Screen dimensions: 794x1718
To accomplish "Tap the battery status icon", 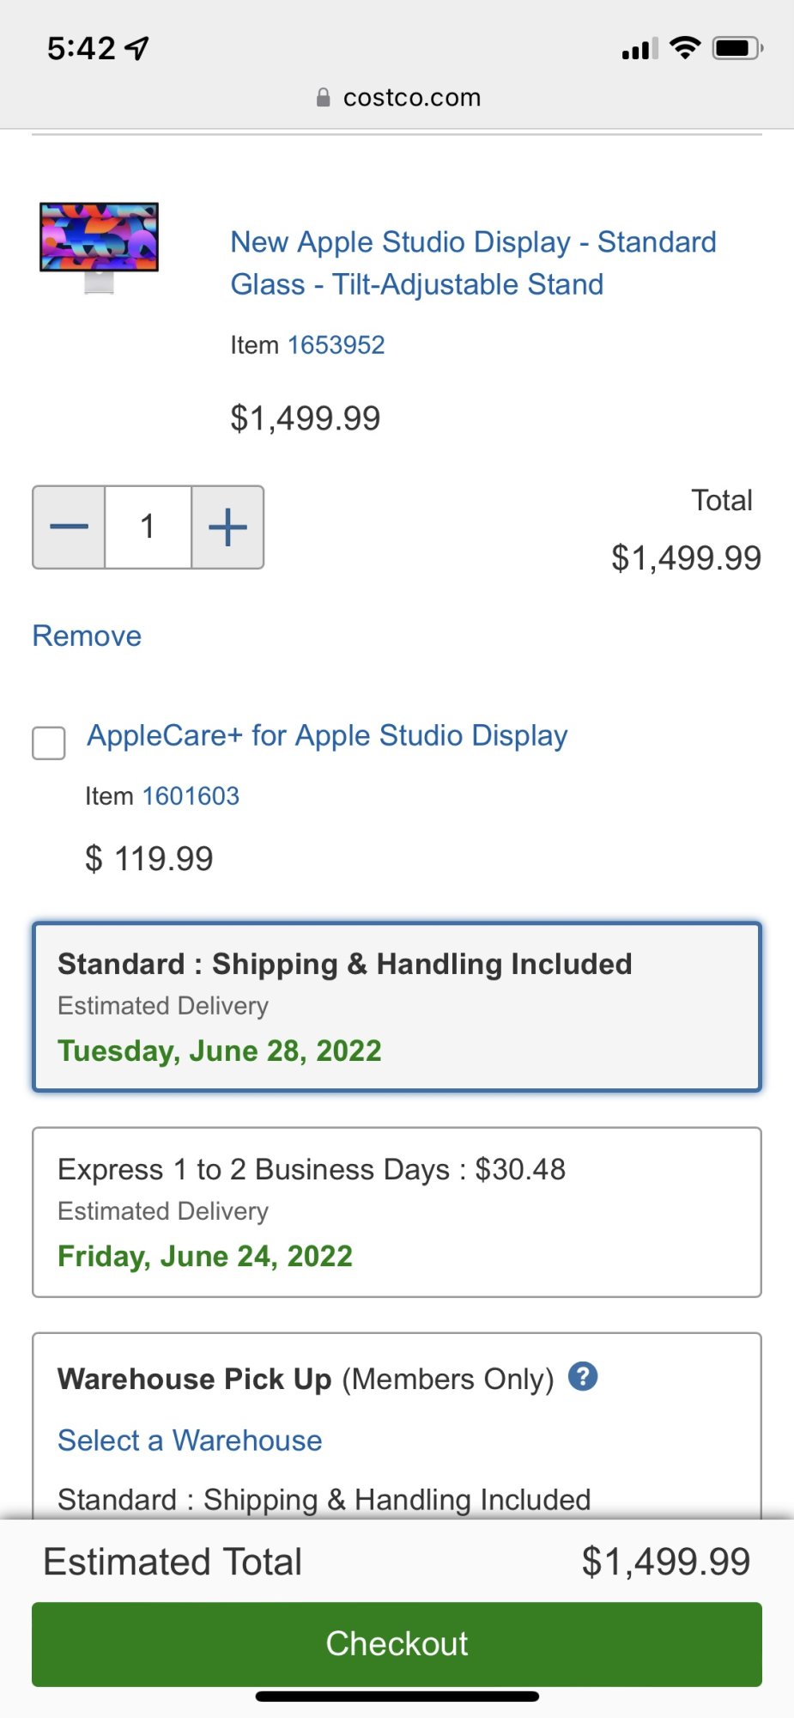I will pos(736,48).
